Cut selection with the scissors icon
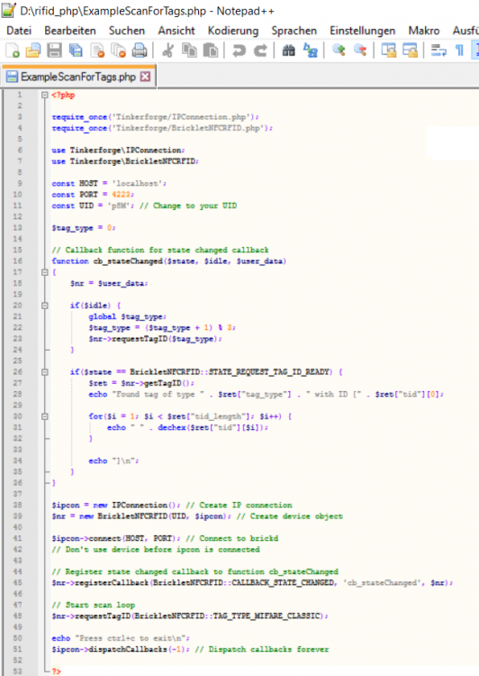Screen dimensions: 479x676 pos(167,50)
